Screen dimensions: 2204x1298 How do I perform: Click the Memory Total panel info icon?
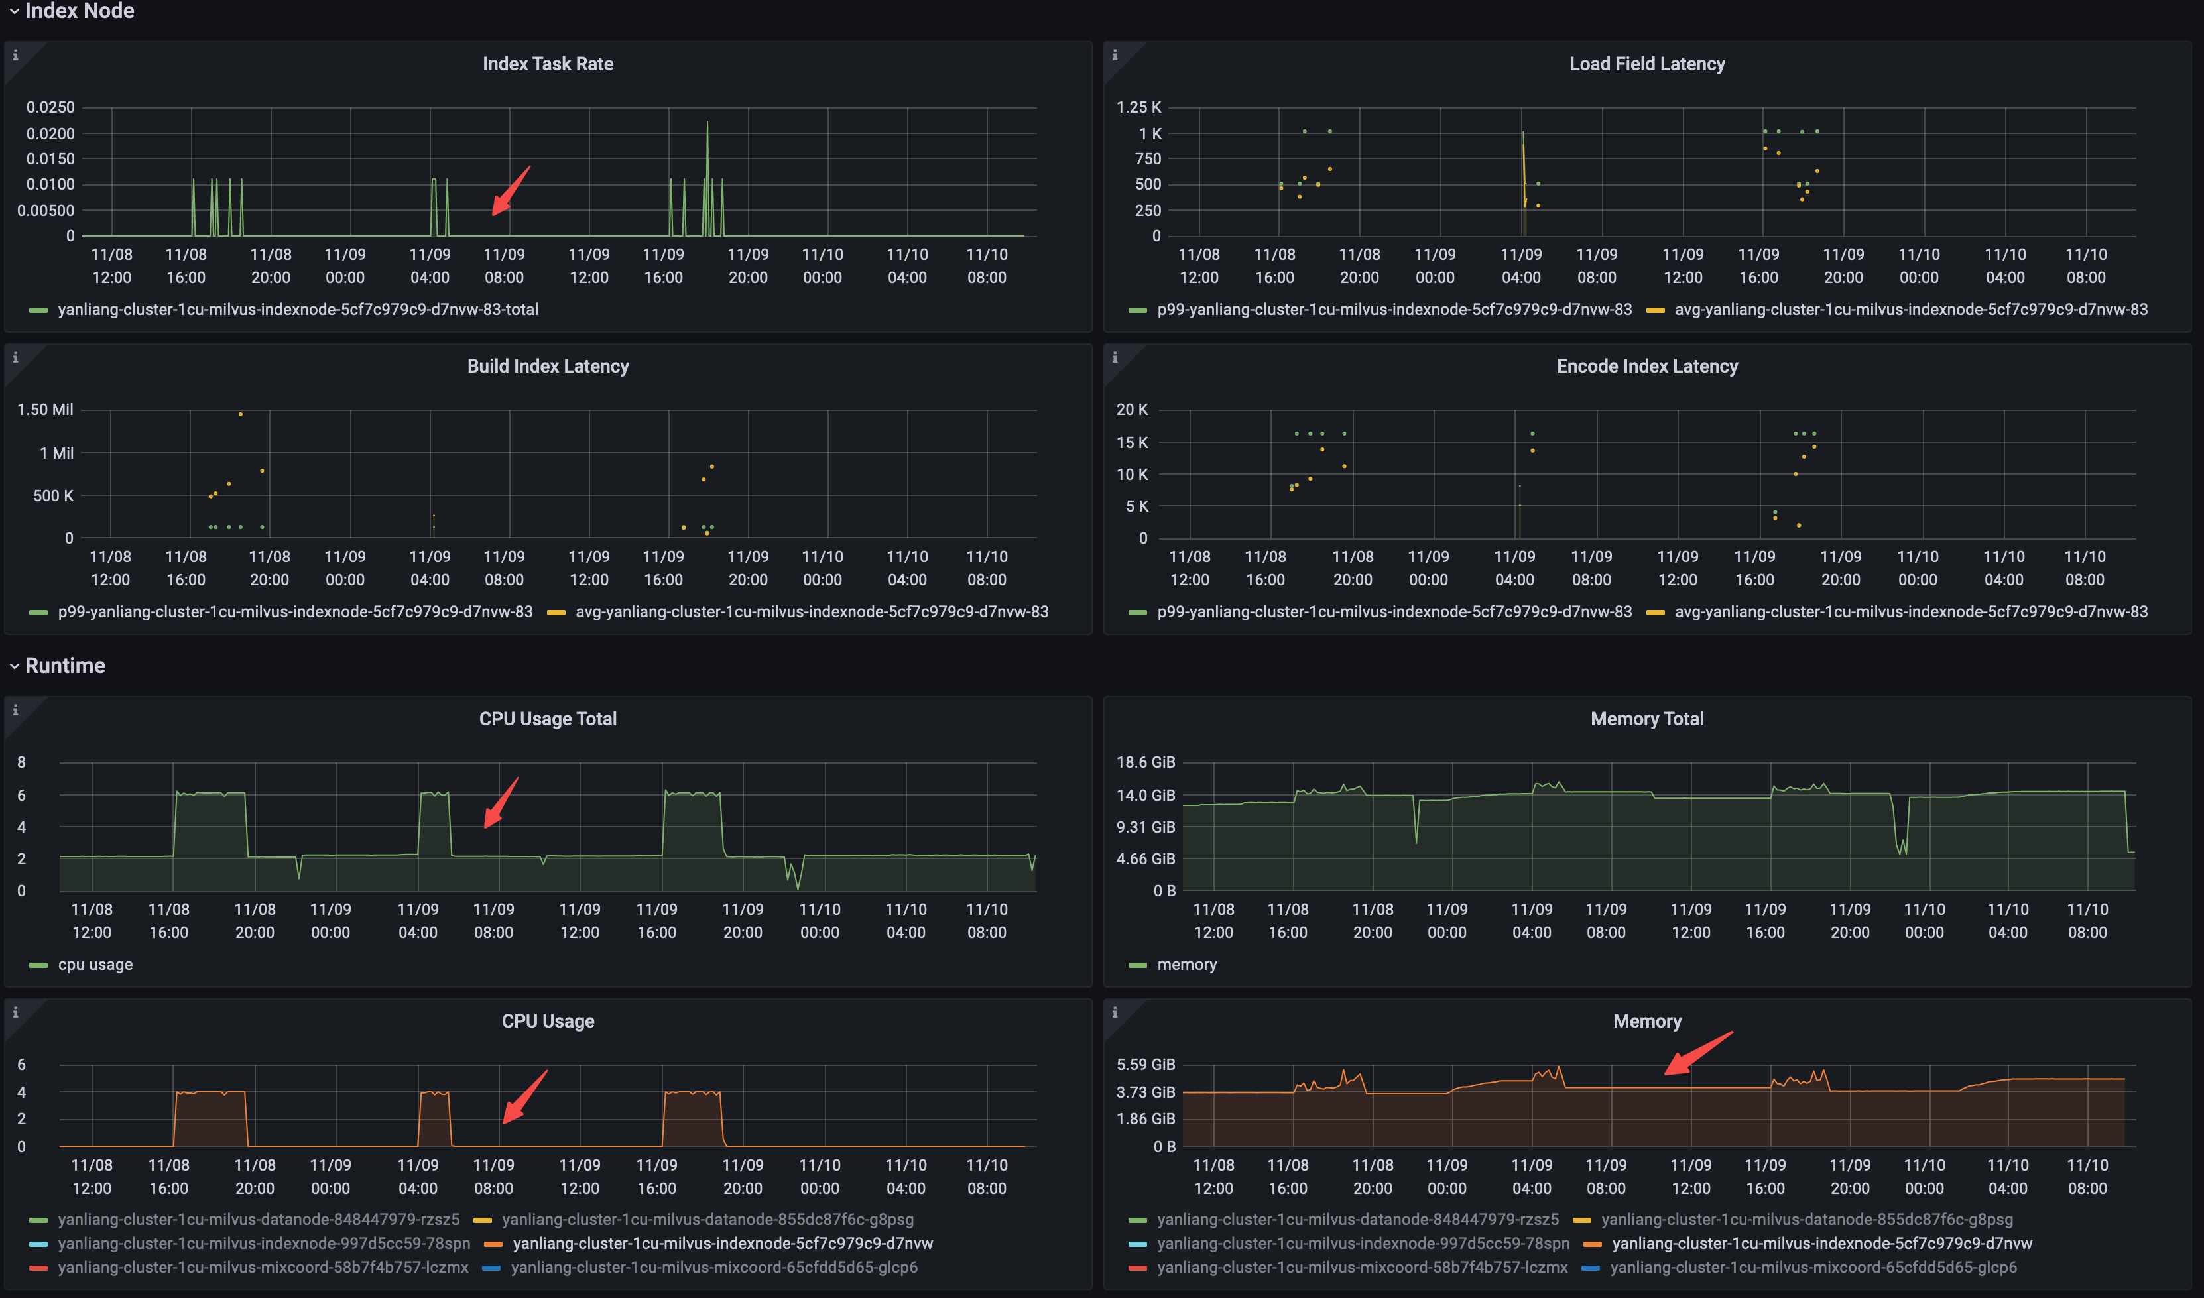(1115, 709)
